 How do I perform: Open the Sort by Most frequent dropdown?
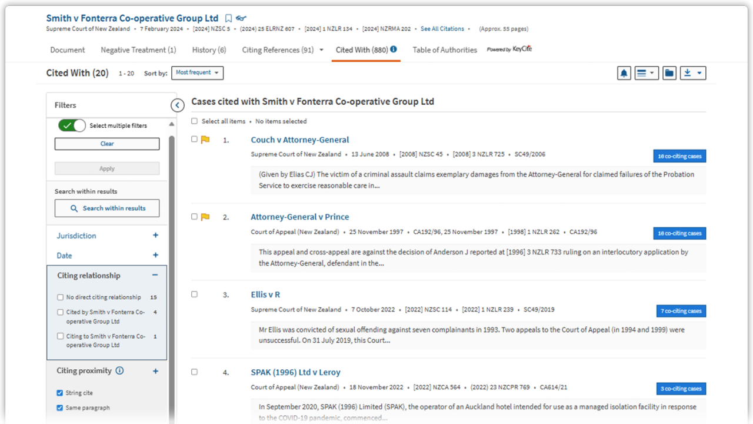(197, 73)
